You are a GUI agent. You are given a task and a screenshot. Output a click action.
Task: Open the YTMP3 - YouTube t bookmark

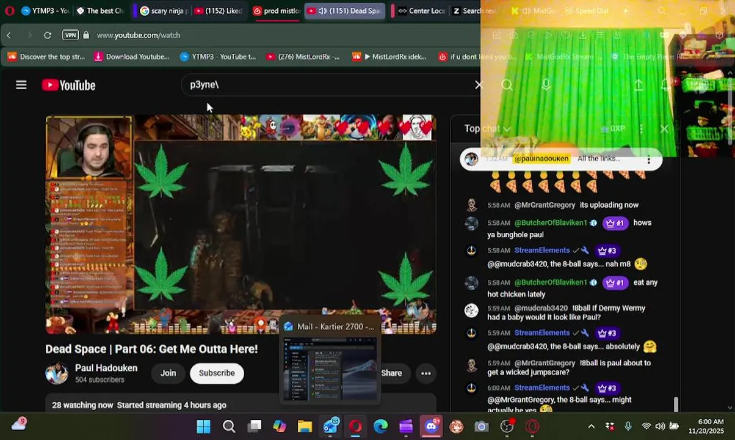(218, 57)
